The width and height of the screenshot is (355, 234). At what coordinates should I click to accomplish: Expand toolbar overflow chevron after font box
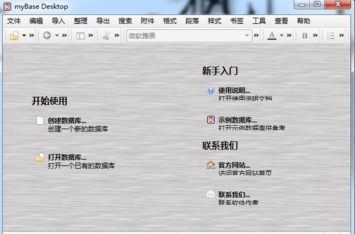256,35
